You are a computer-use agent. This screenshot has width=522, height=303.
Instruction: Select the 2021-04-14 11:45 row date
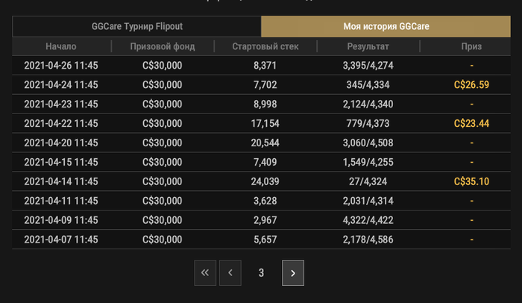click(61, 181)
